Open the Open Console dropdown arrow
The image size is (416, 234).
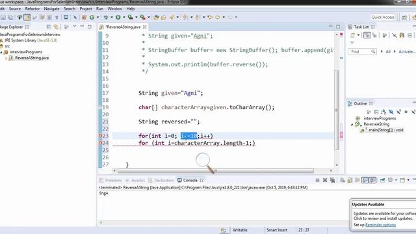[408, 180]
